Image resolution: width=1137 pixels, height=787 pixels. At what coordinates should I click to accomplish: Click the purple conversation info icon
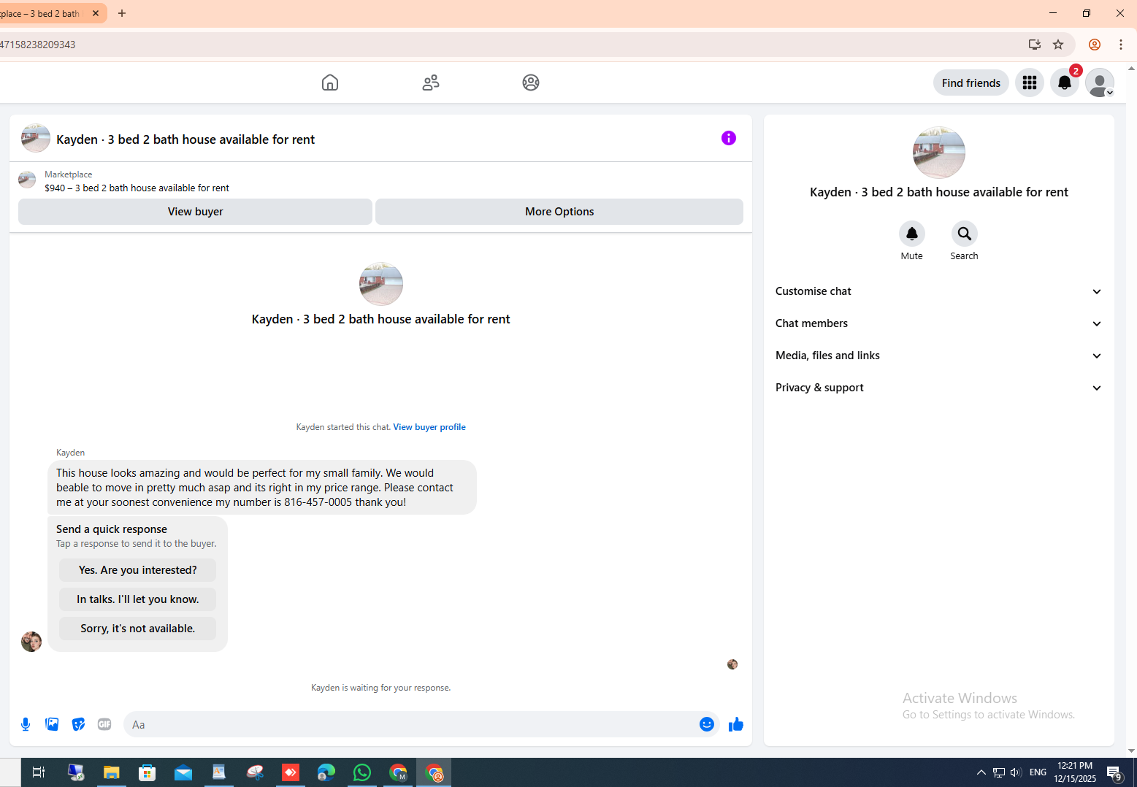729,138
